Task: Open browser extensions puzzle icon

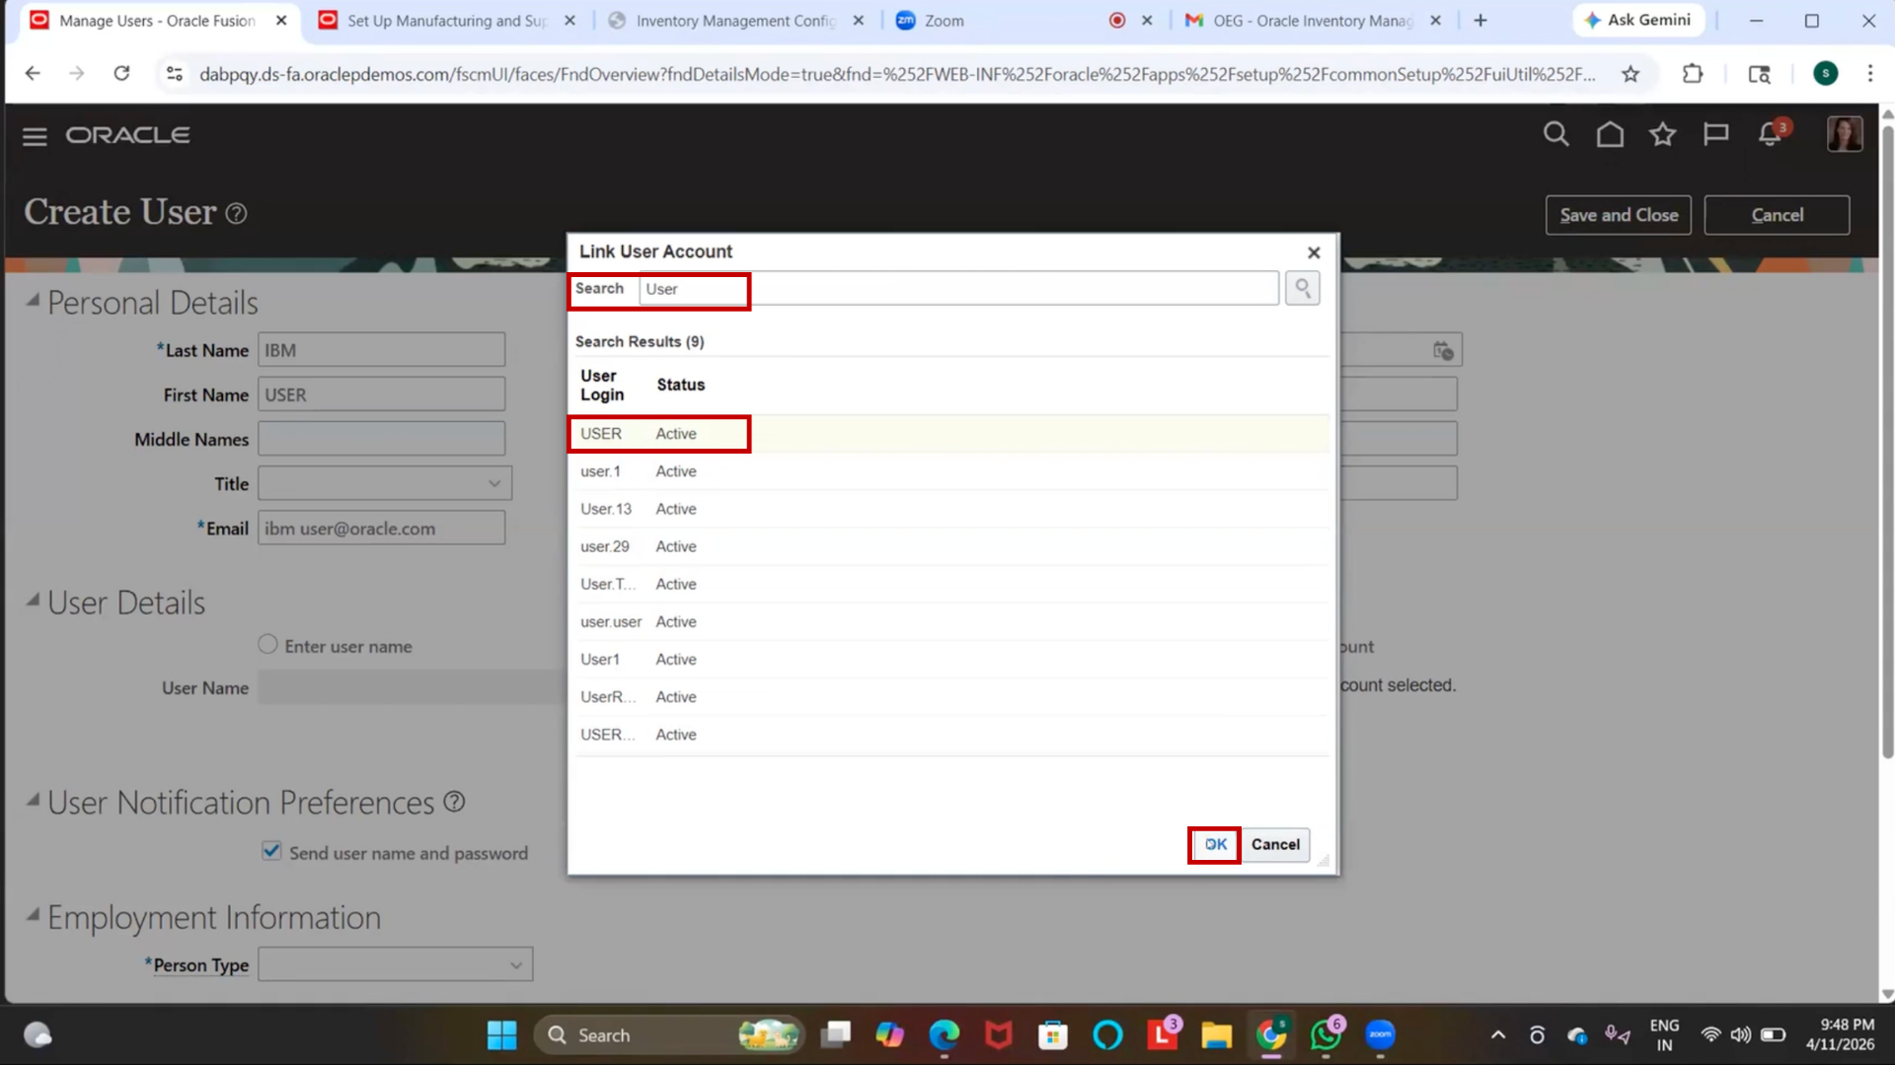Action: pyautogui.click(x=1693, y=74)
